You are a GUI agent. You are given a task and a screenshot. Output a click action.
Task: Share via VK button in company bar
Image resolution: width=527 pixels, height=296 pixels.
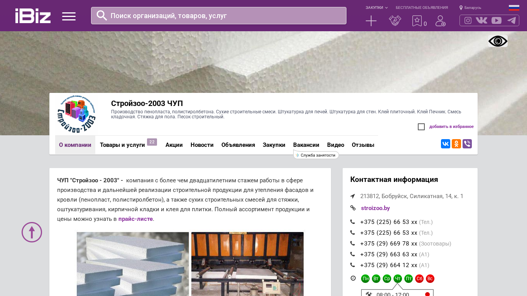[446, 144]
